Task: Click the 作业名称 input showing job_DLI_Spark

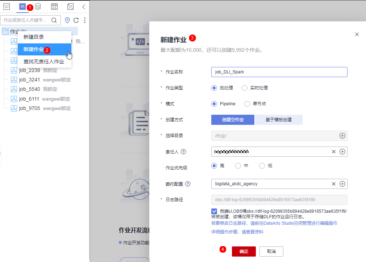Action: tap(279, 72)
